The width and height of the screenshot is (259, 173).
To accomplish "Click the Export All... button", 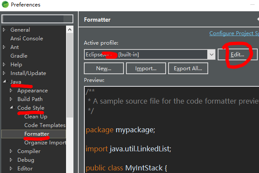I will (x=188, y=69).
